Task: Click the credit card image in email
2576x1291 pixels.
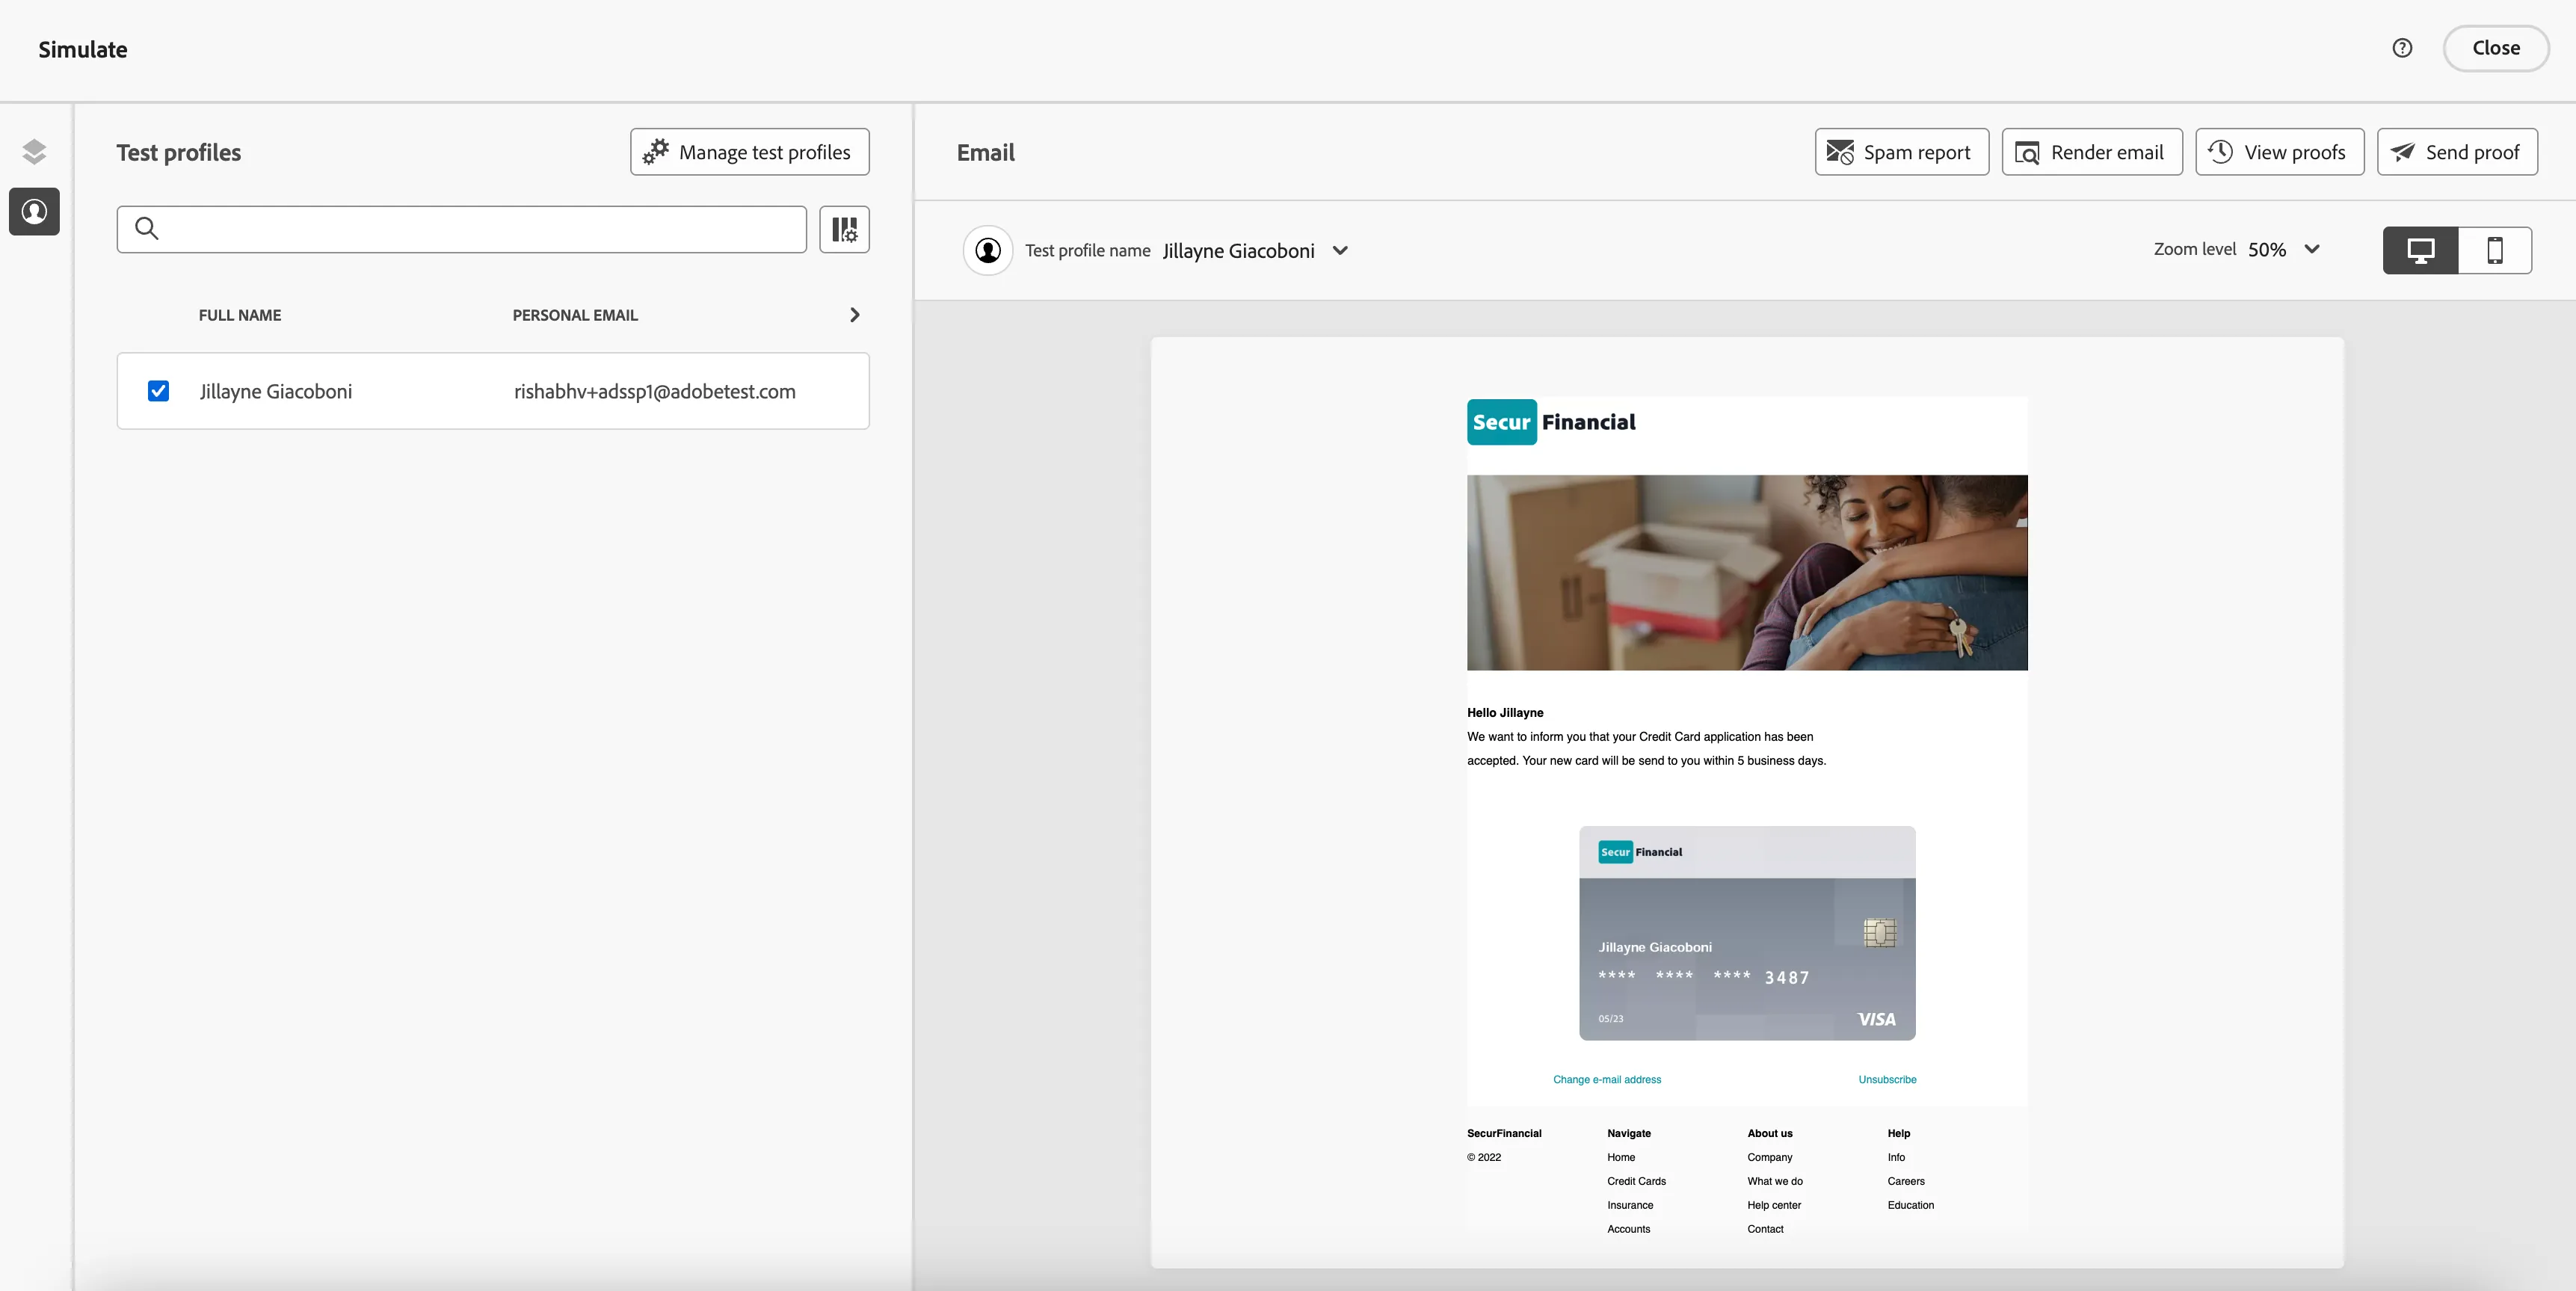Action: click(x=1746, y=933)
